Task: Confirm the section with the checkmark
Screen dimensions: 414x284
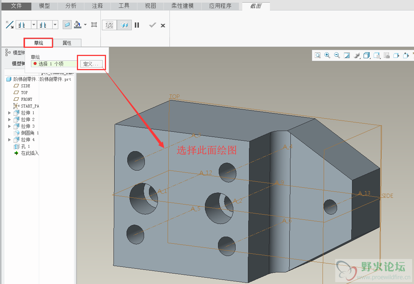Action: pyautogui.click(x=152, y=25)
